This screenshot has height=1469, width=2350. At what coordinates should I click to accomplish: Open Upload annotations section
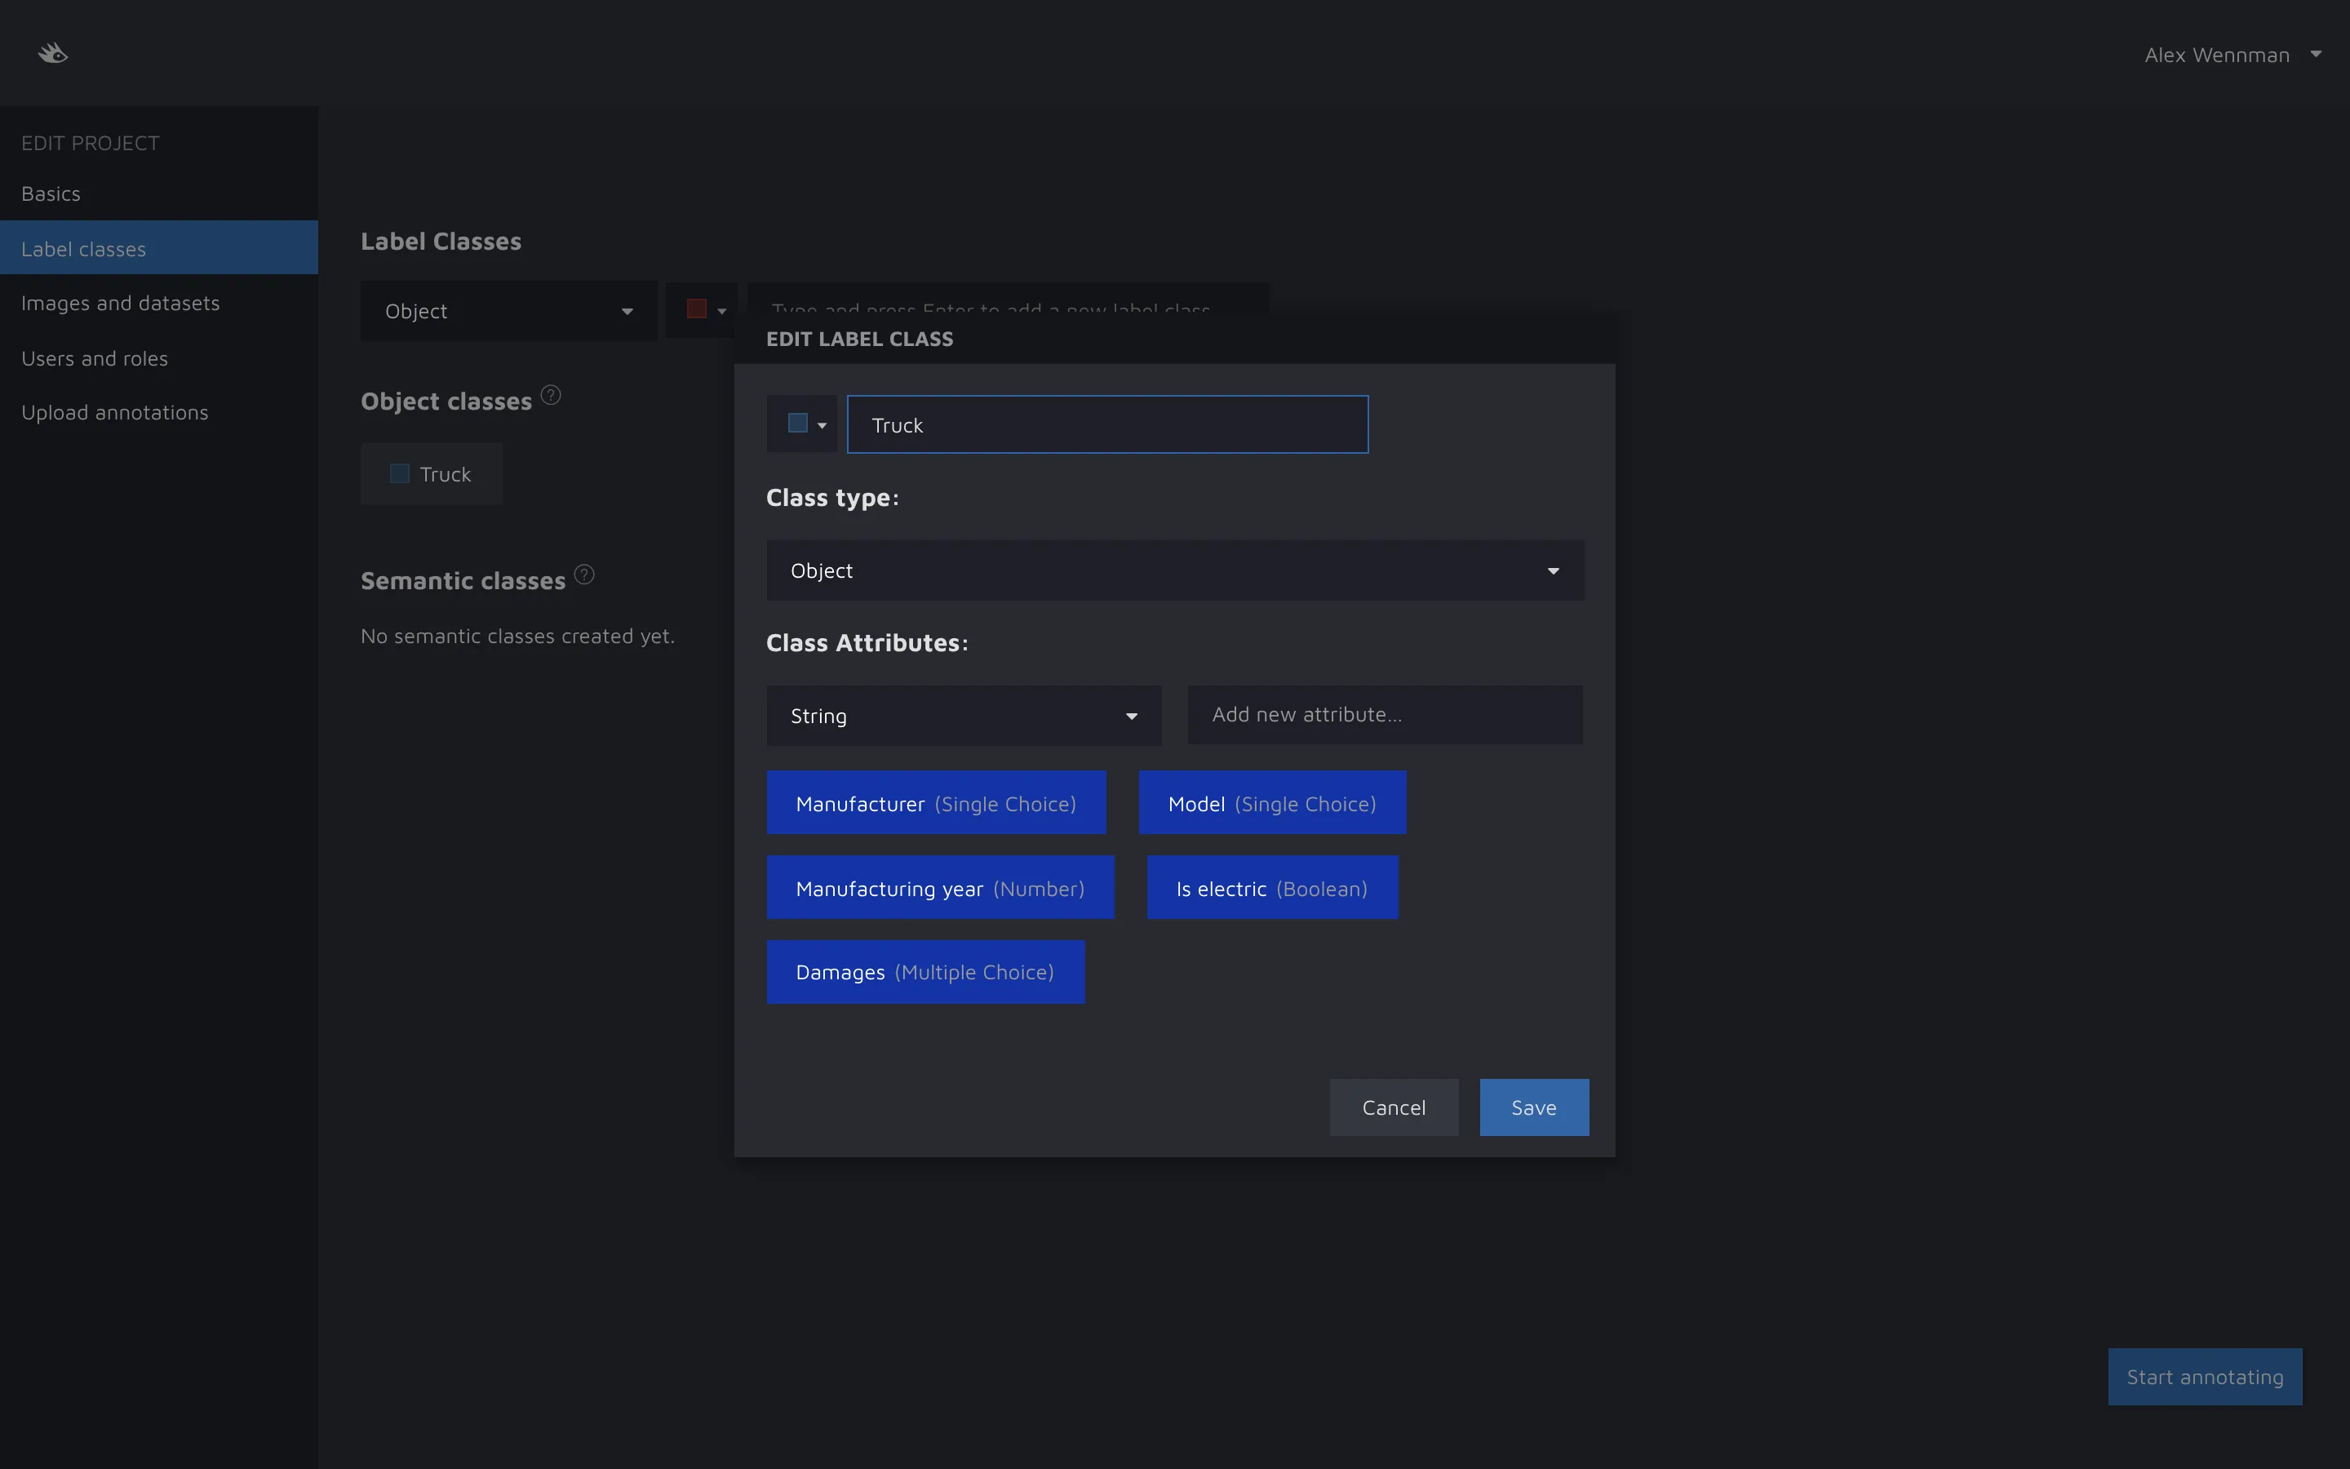coord(114,413)
